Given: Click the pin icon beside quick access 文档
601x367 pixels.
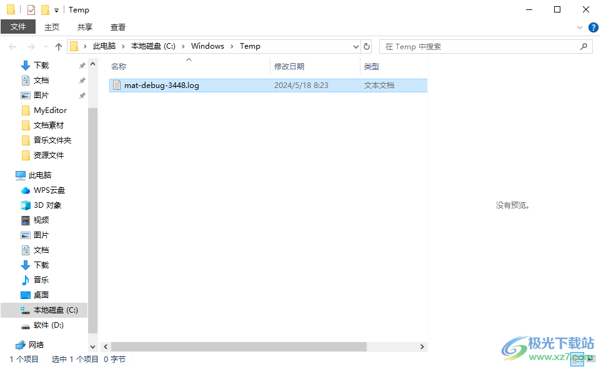Looking at the screenshot, I should [x=82, y=81].
